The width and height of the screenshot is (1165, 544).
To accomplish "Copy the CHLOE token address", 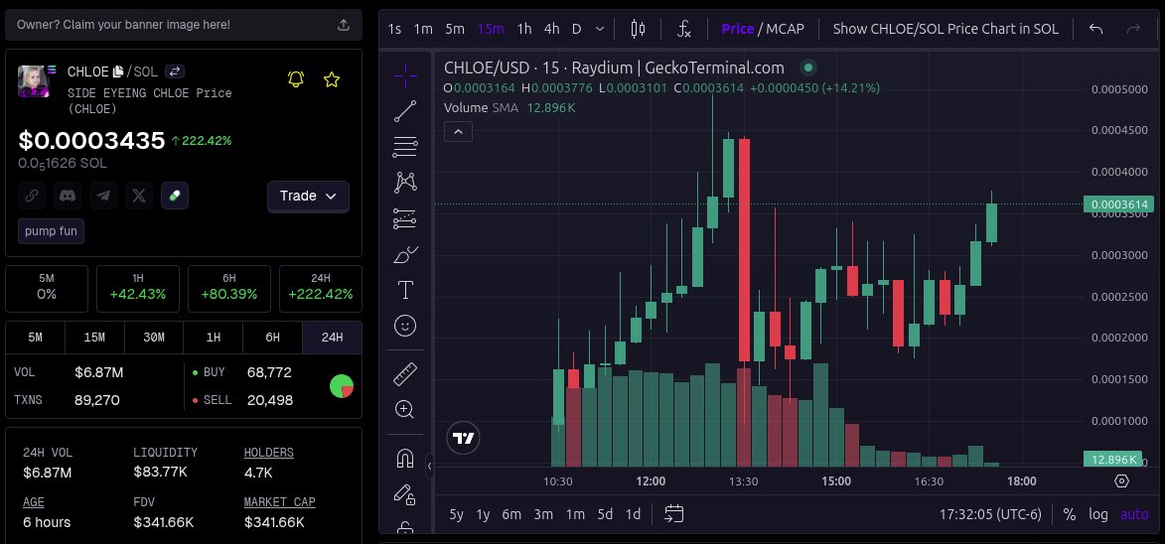I will click(118, 71).
